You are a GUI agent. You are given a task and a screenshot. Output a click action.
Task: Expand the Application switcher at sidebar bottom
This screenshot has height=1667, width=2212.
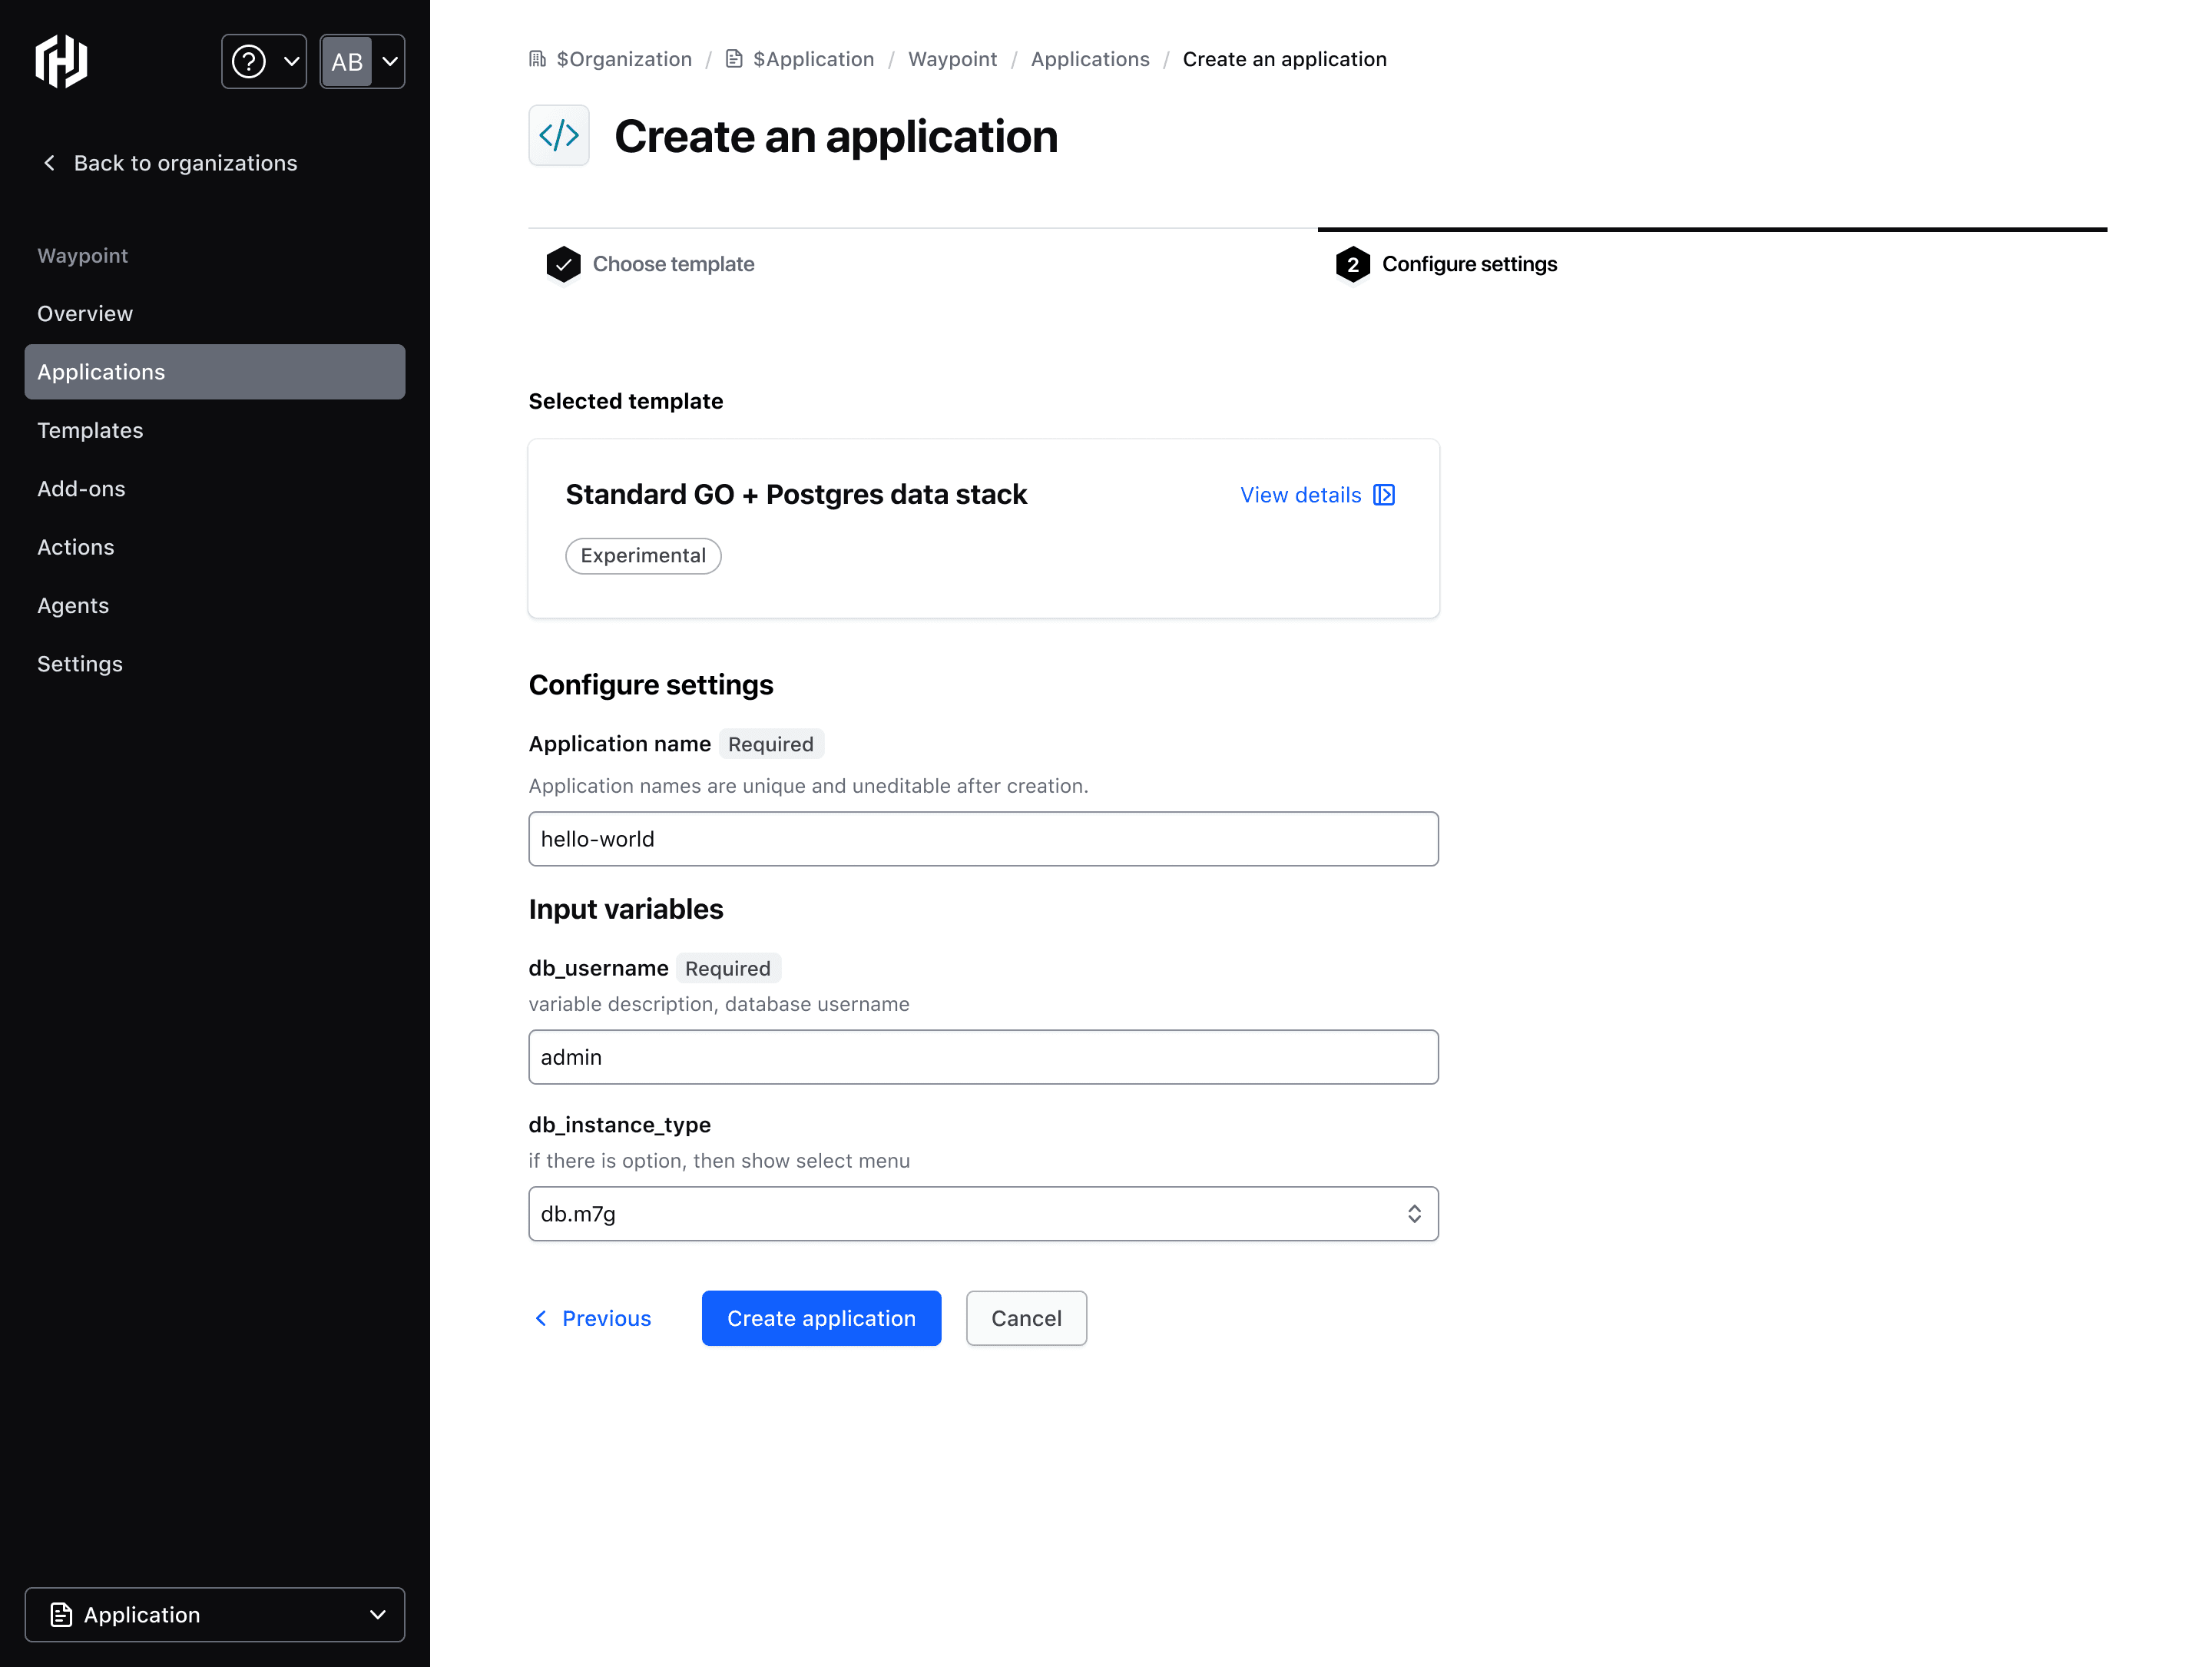click(215, 1615)
